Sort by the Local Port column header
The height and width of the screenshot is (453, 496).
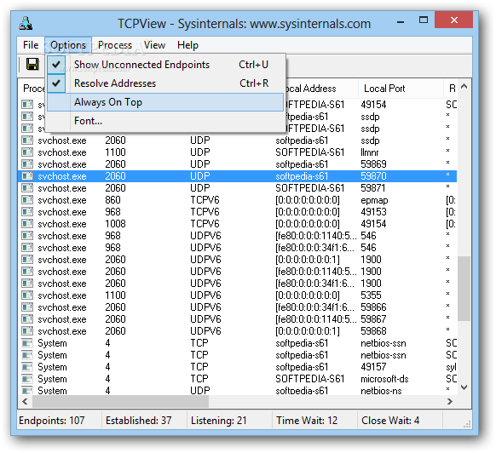coord(401,89)
